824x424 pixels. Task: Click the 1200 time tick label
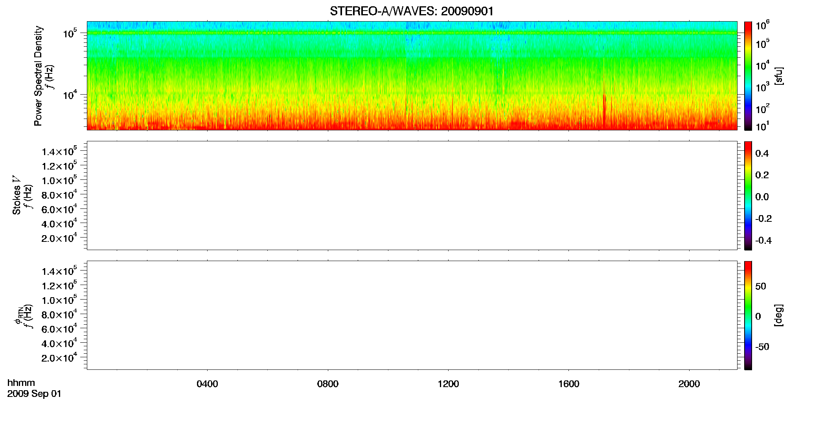click(448, 384)
